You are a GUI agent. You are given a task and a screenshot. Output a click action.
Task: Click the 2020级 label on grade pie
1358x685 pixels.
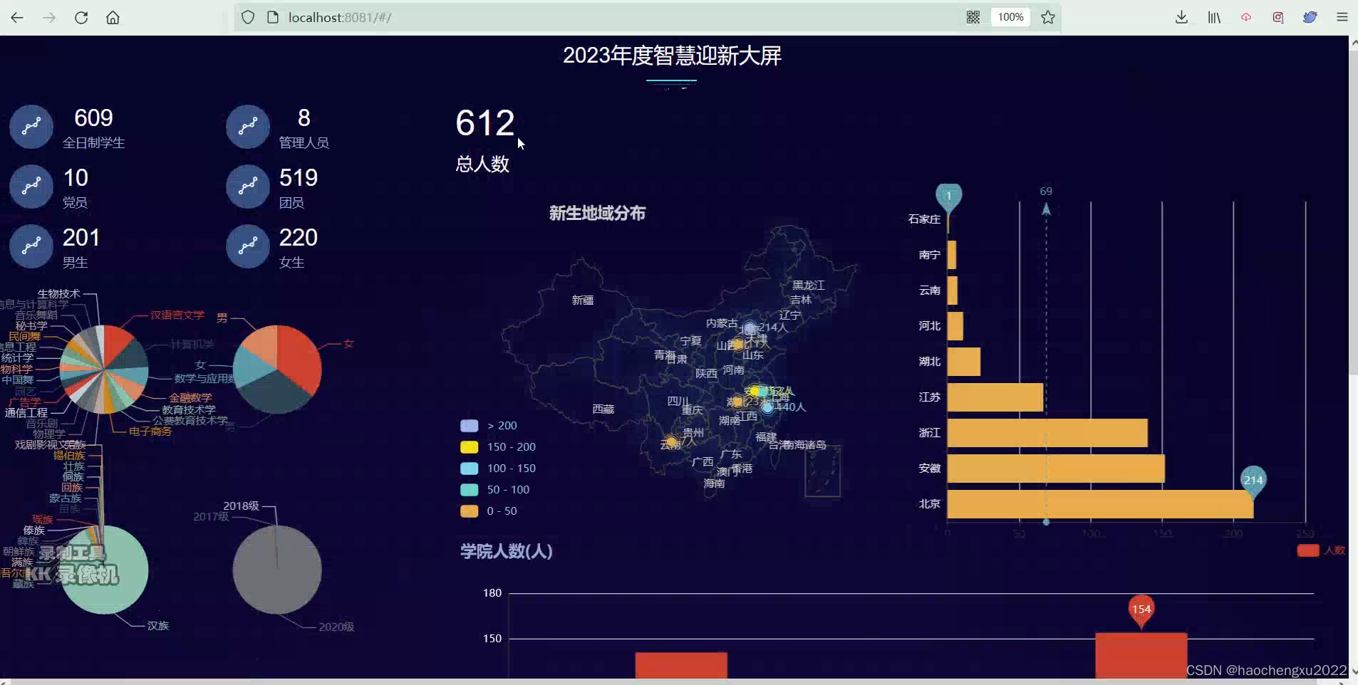point(336,627)
